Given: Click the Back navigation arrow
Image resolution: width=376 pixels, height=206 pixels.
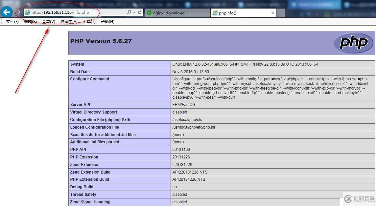Looking at the screenshot, I should pos(6,12).
